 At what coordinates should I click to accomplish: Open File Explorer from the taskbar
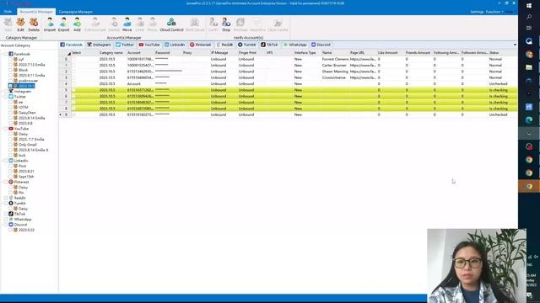pyautogui.click(x=529, y=67)
